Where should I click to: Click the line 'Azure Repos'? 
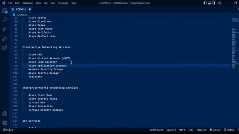pyautogui.click(x=37, y=25)
